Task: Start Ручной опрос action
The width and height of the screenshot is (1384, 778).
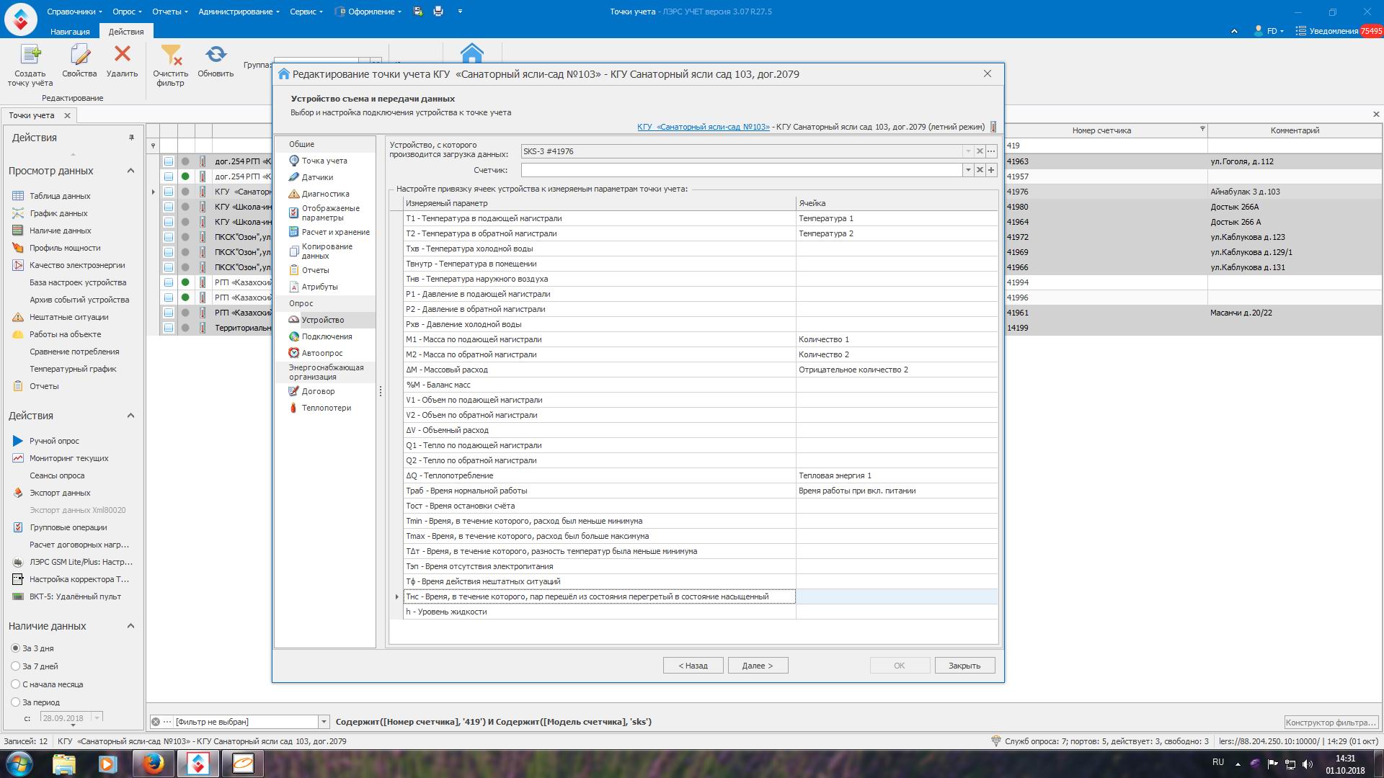Action: click(x=54, y=441)
